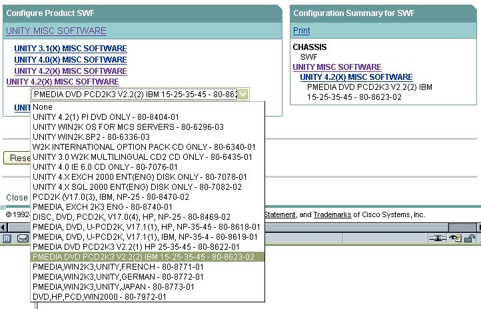The image size is (481, 309).
Task: Click the horizontal scrollbar left arrow
Action: (3, 228)
